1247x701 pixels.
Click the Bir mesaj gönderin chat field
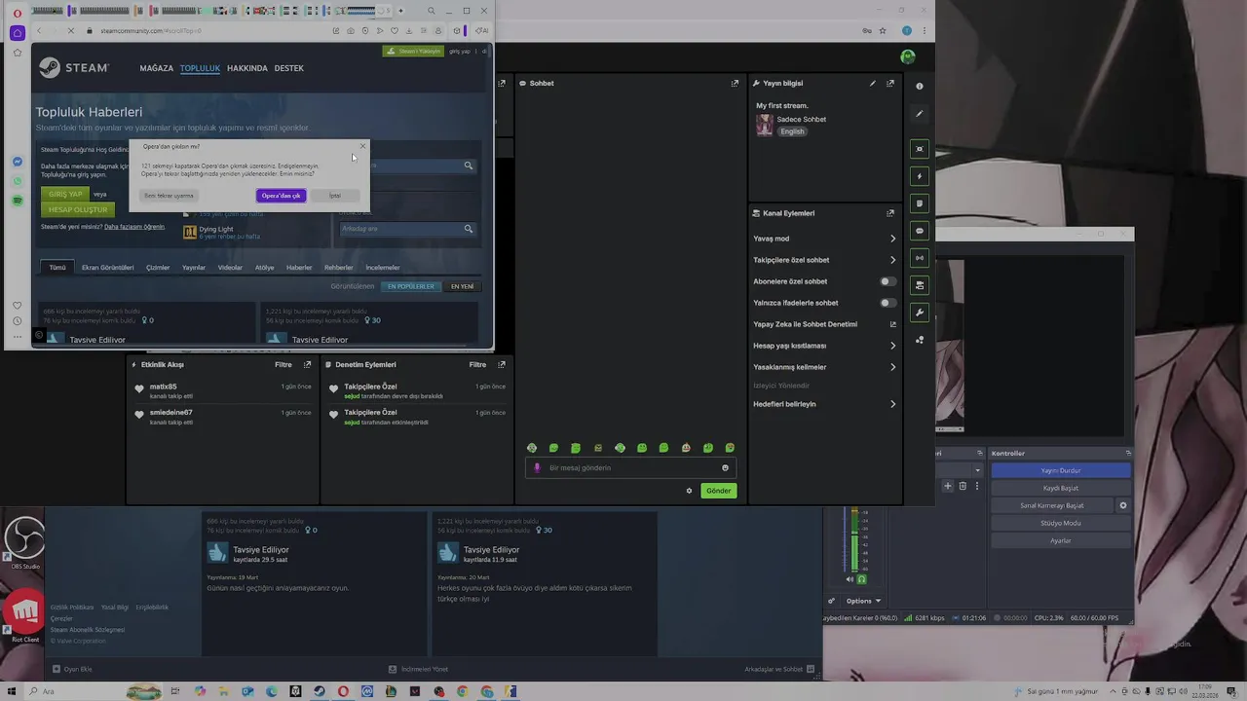[629, 468]
